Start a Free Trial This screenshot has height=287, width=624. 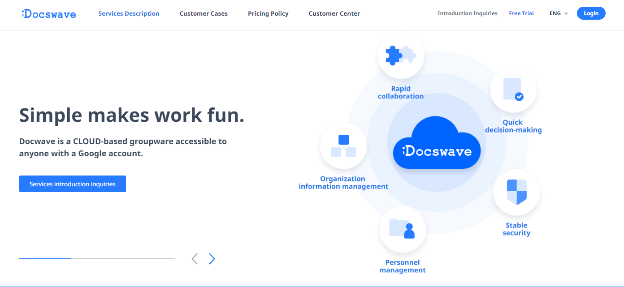pos(521,13)
